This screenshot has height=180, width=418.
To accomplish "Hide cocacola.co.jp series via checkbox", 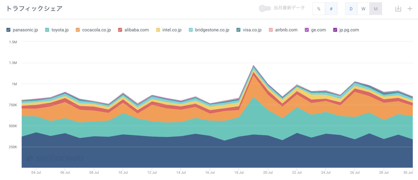I will point(78,30).
